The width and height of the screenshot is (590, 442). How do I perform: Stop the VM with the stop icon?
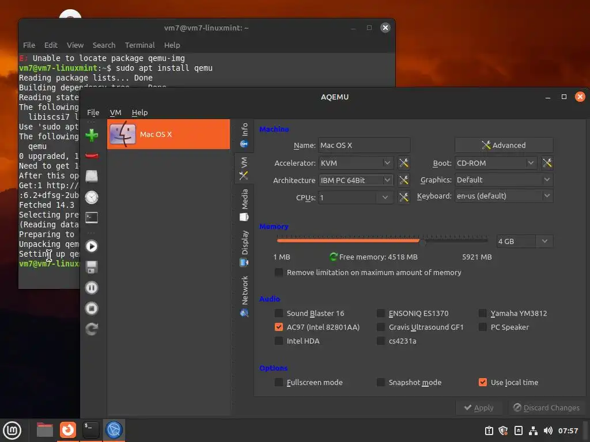pyautogui.click(x=92, y=308)
